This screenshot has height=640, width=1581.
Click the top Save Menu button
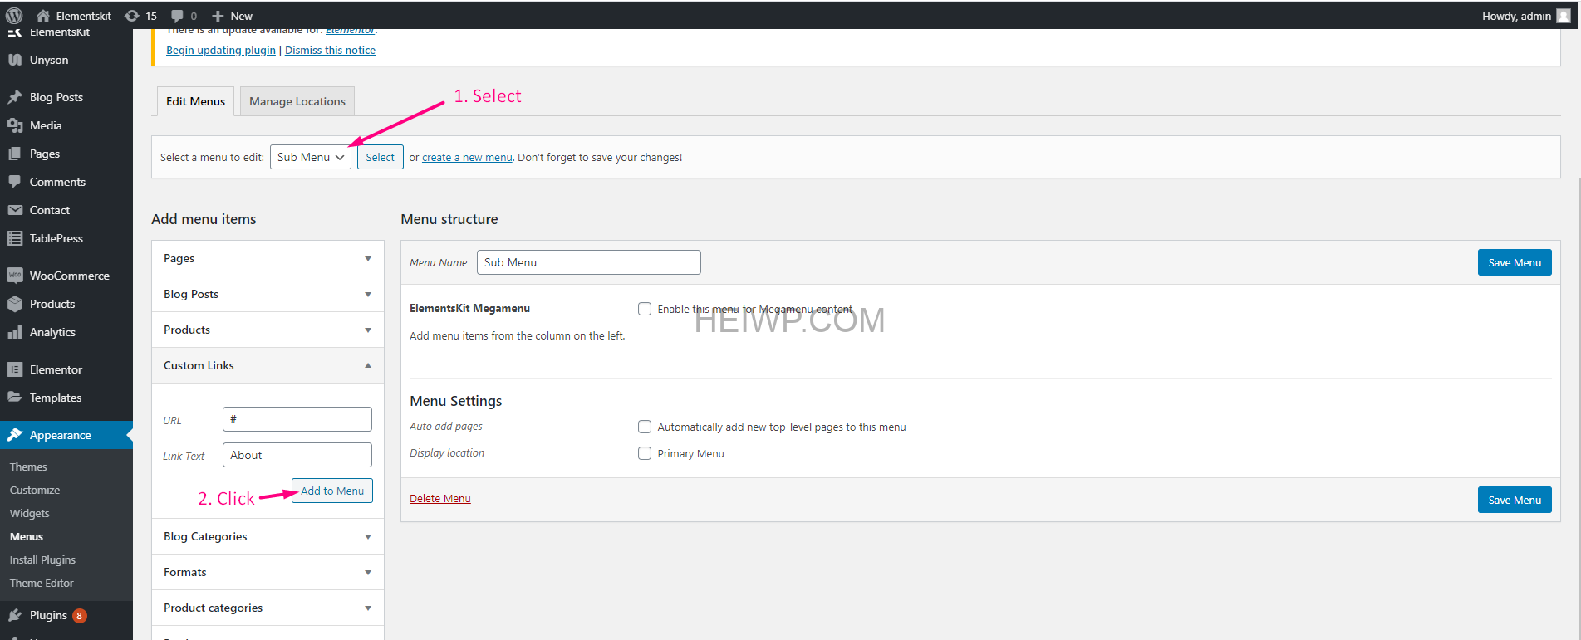coord(1515,262)
